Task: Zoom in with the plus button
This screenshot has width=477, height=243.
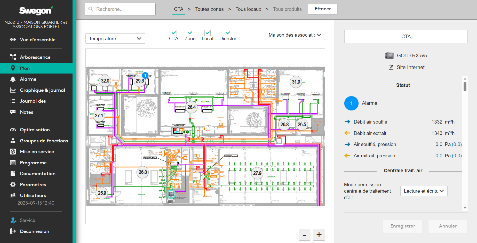Action: 319,235
